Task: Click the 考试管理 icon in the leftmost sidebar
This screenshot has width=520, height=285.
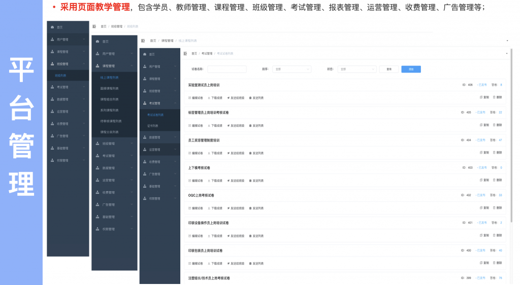Action: click(52, 87)
